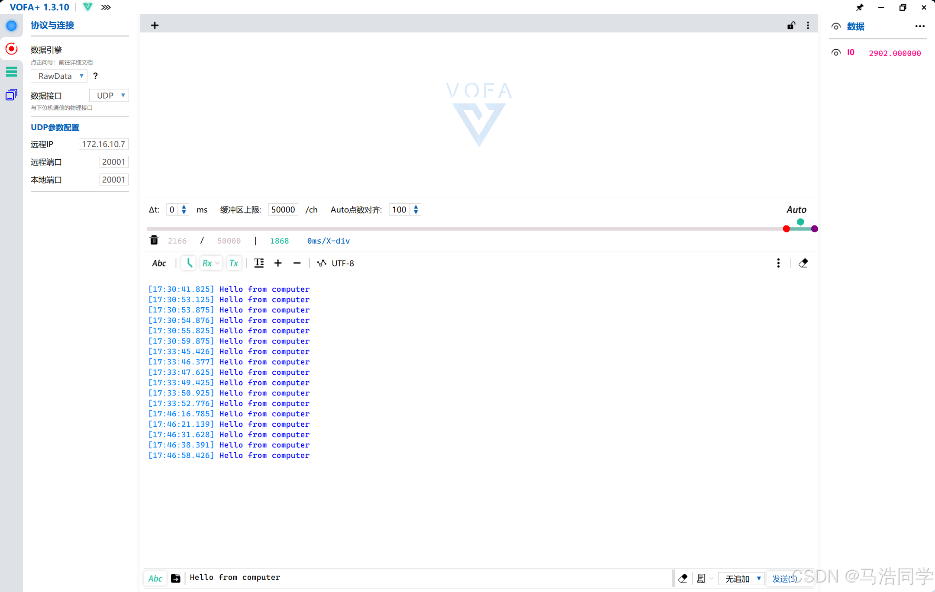The image size is (935, 592).
Task: Click the UDP参数配置 section heading
Action: pos(55,127)
